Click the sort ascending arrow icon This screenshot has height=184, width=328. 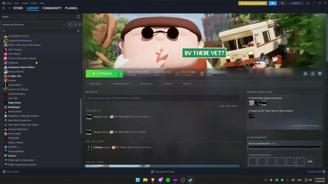[x=70, y=25]
